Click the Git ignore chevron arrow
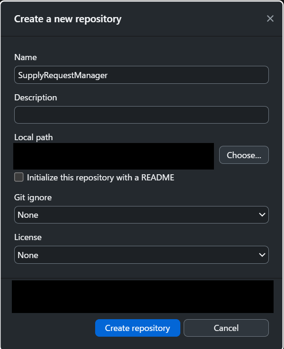Screen dimensions: 284x349 (263, 215)
